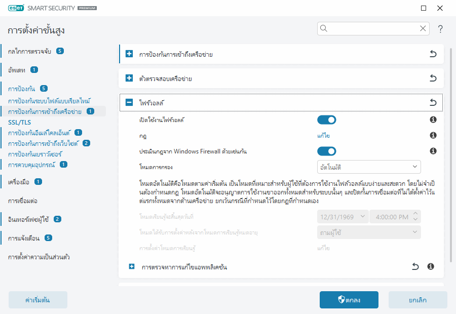Open help via the question mark icon
Image resolution: width=456 pixels, height=314 pixels.
[440, 29]
